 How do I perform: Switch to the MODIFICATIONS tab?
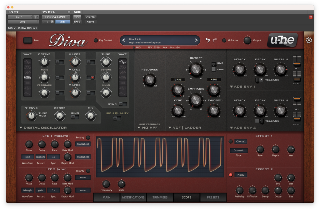[x=133, y=198]
